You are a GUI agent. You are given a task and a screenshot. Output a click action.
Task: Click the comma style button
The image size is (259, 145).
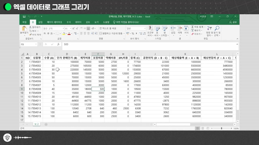[x=136, y=33]
